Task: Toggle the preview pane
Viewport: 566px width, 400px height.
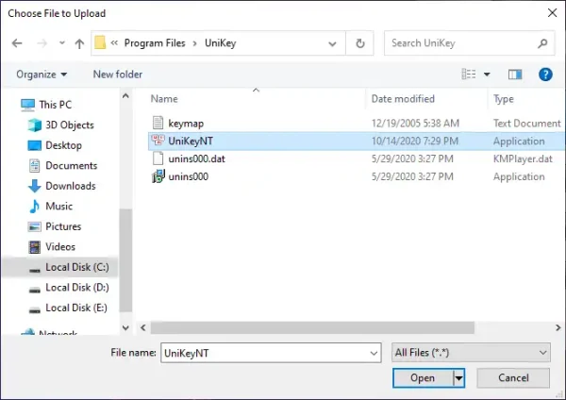Action: coord(515,75)
